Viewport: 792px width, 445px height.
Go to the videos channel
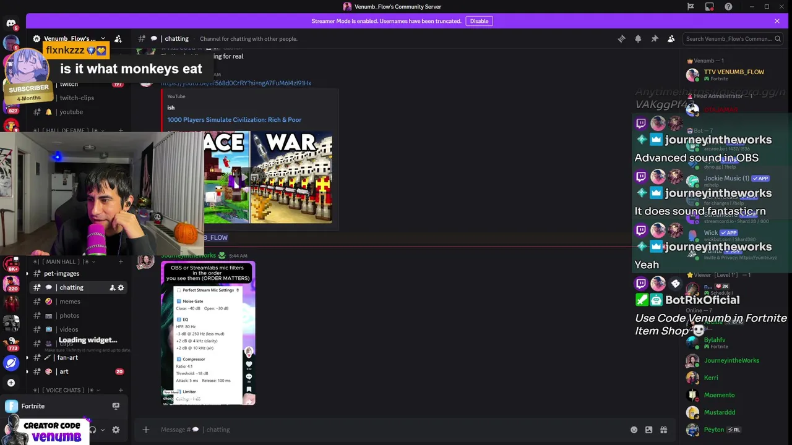(69, 329)
